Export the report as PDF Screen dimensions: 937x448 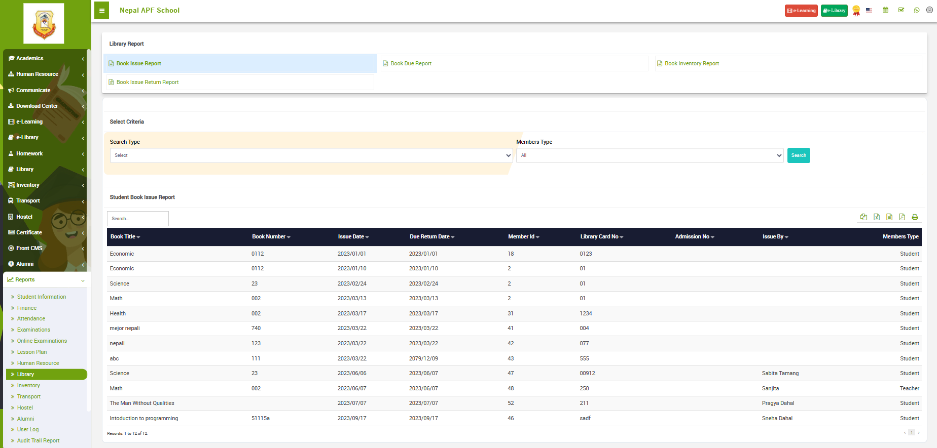pos(902,217)
